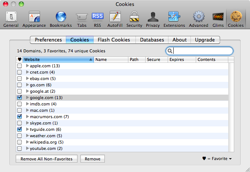The width and height of the screenshot is (250, 172).
Task: Expand weather.com cookie list
Action: pos(27,136)
